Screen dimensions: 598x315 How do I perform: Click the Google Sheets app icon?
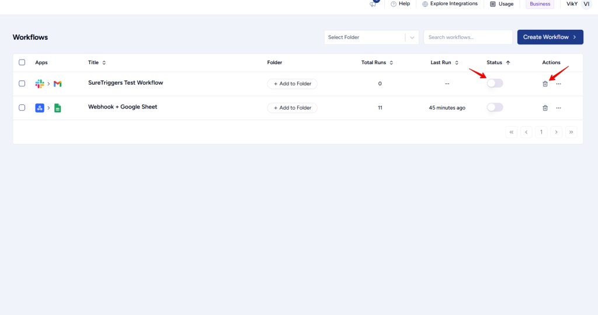coord(57,108)
